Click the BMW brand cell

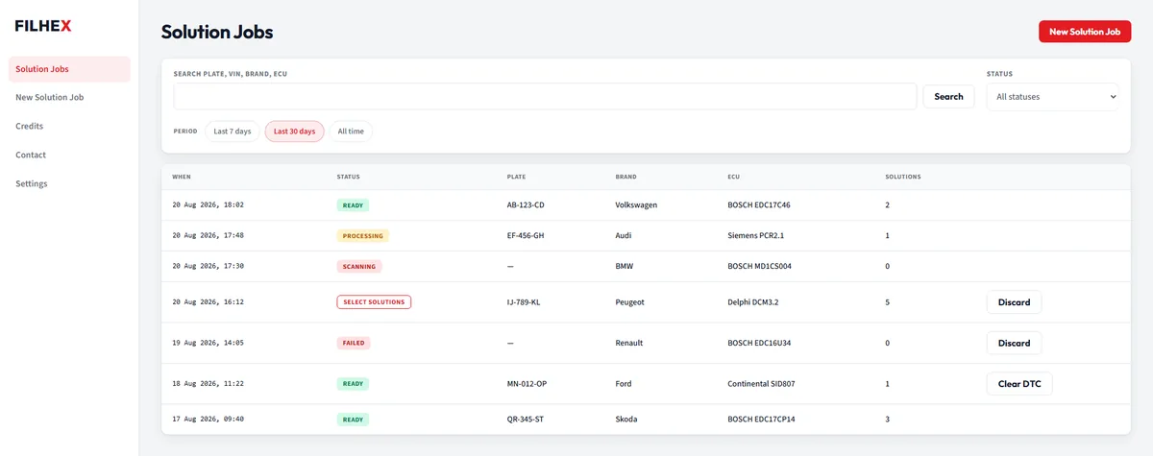[625, 266]
